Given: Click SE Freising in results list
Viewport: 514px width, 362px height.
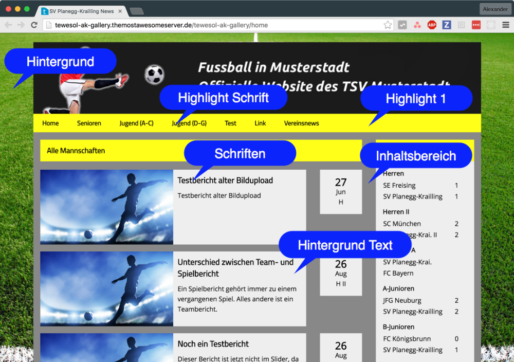Looking at the screenshot, I should [x=399, y=186].
